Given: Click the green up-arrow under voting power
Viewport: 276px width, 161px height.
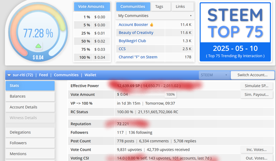Looking at the screenshot, I should point(38,46).
